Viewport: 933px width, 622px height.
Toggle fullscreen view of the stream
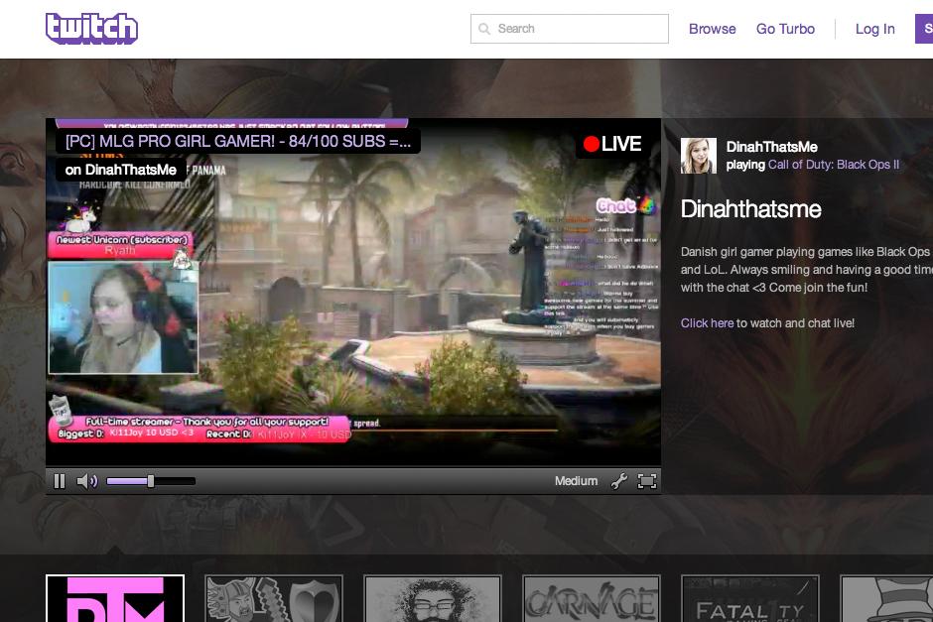point(646,480)
